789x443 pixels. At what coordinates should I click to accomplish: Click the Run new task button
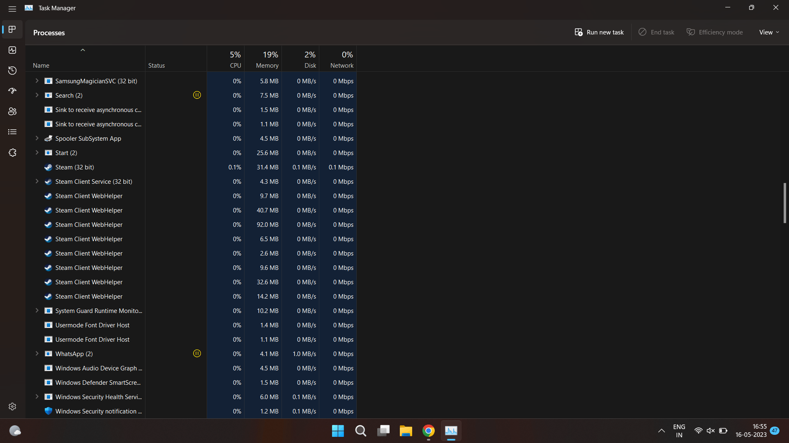[x=599, y=32]
